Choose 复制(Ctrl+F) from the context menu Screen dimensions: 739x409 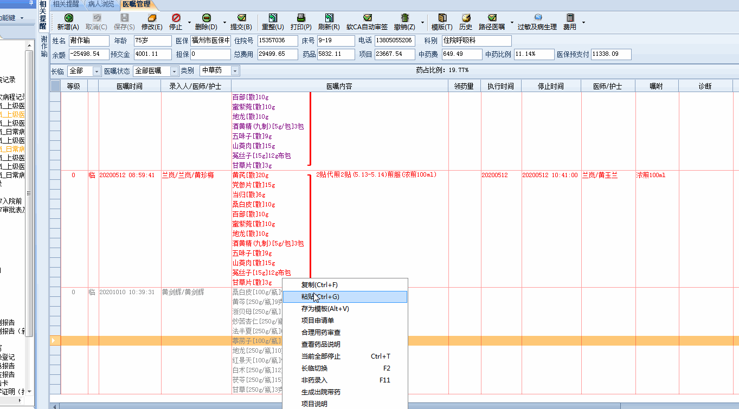[x=345, y=285]
